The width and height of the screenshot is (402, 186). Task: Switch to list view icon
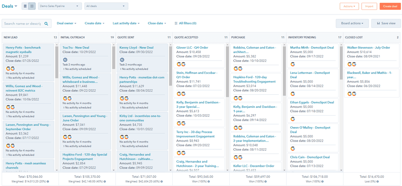(x=25, y=6)
